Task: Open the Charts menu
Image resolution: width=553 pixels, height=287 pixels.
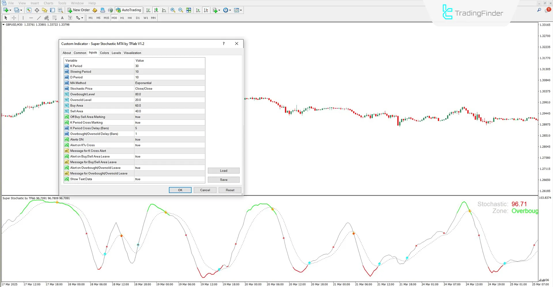Action: coord(48,3)
